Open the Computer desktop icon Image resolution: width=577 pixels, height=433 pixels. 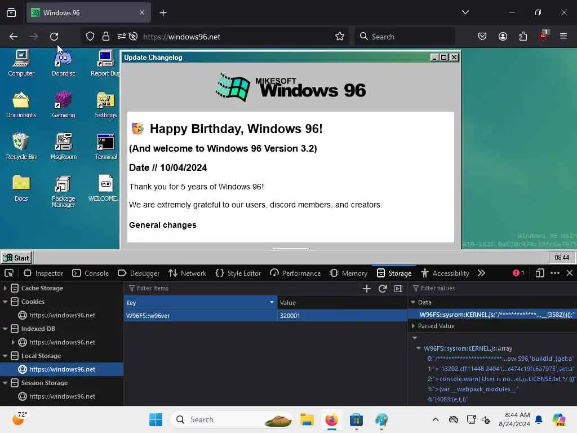21,63
